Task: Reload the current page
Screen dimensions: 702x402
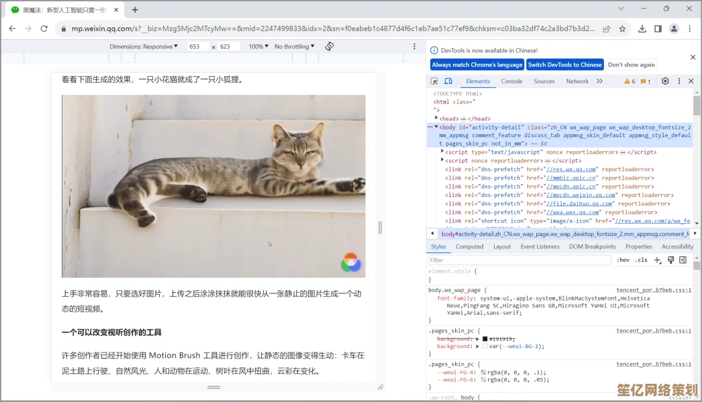Action: coord(44,29)
